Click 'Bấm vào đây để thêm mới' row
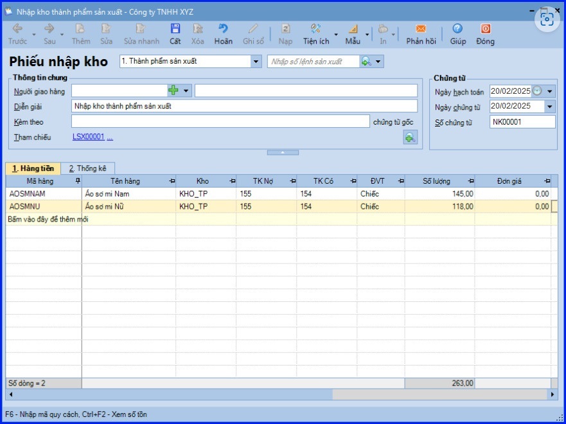This screenshot has width=566, height=424. 48,219
